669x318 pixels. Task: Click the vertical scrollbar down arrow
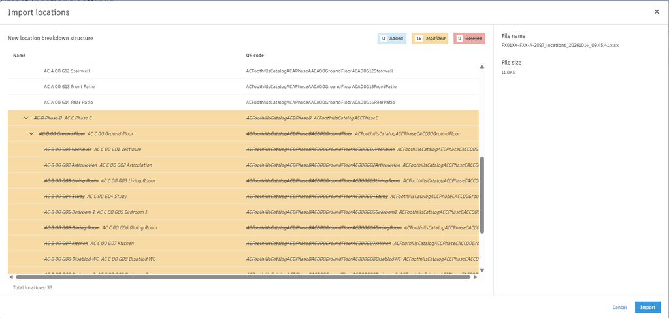click(x=482, y=270)
